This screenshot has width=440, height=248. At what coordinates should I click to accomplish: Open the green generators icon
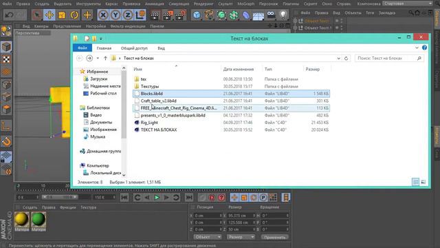point(221,15)
